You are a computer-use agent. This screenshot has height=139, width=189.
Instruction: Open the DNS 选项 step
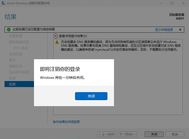20,48
